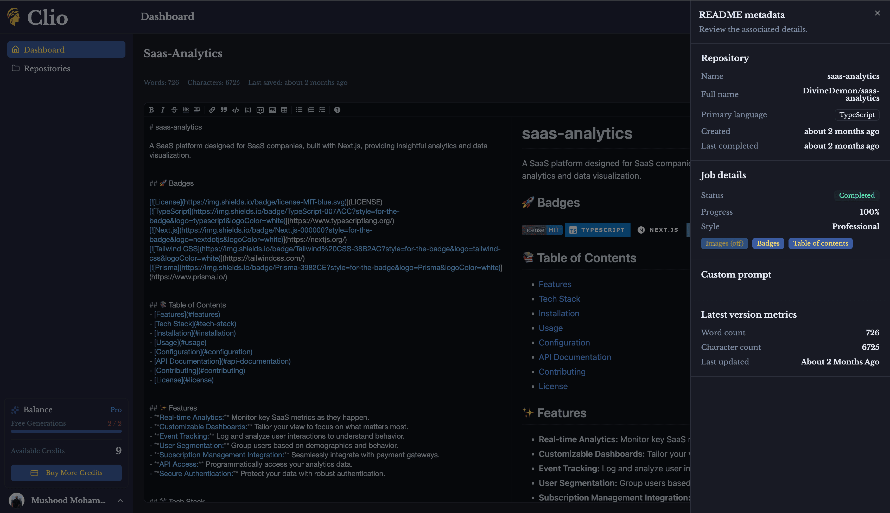
Task: Insert a table
Action: [x=284, y=110]
